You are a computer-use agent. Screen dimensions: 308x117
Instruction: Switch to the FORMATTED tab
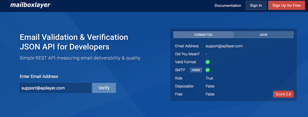coord(203,35)
